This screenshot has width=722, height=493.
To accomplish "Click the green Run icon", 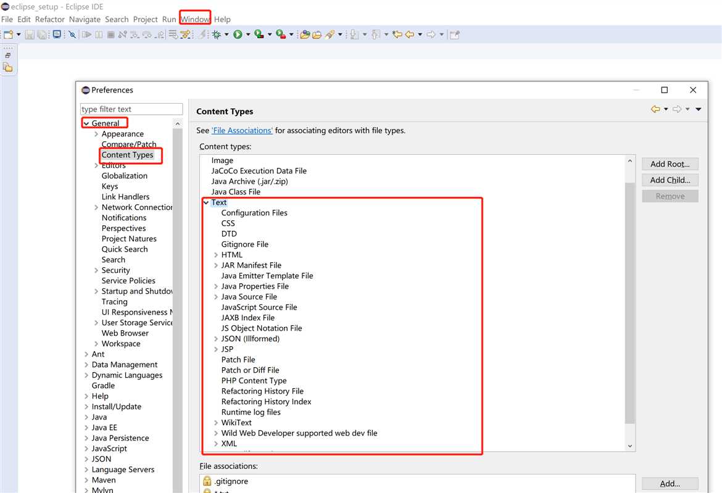I will (238, 35).
